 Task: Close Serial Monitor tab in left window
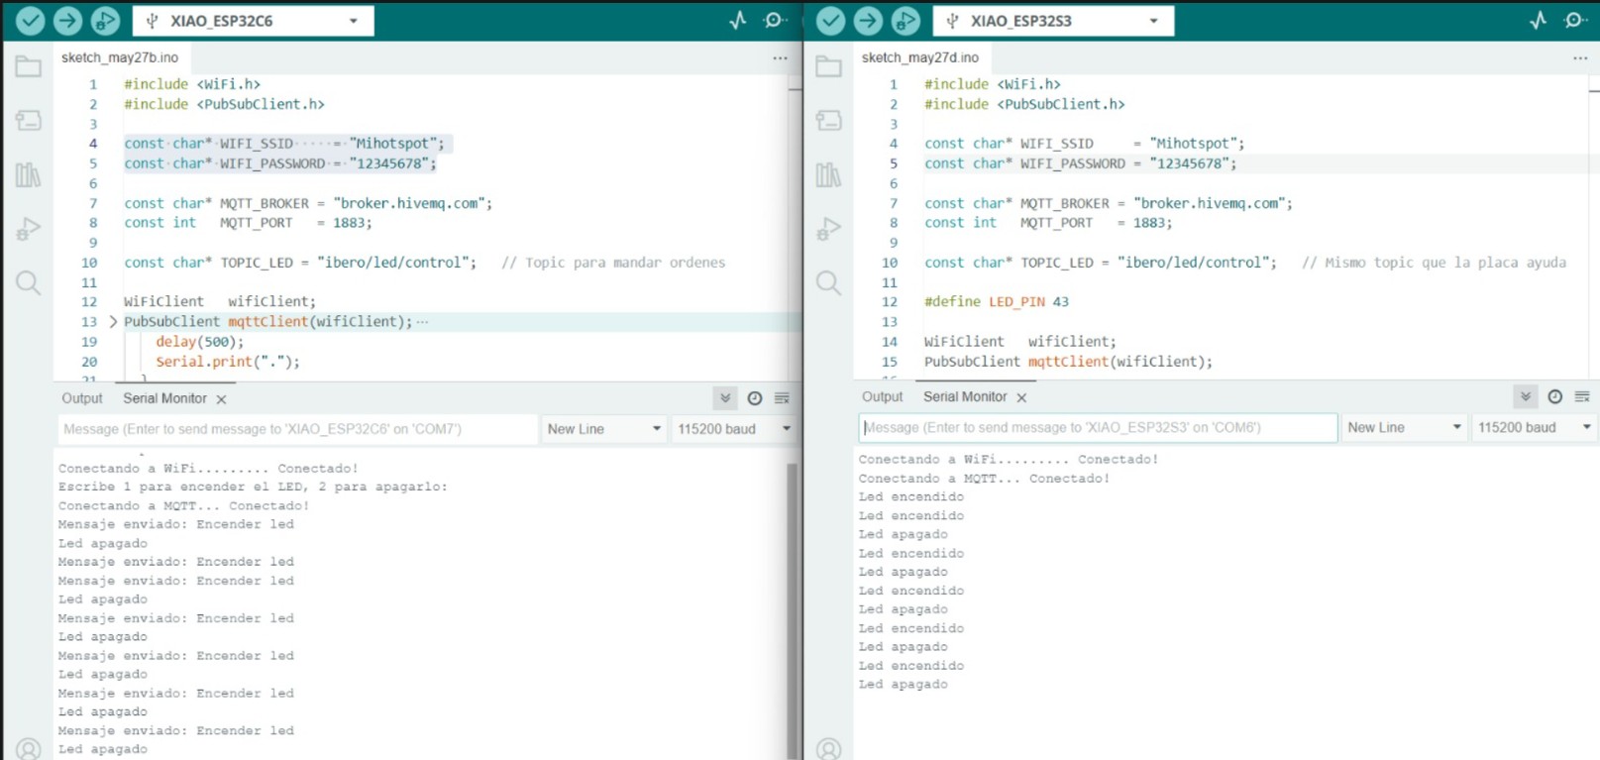point(222,399)
